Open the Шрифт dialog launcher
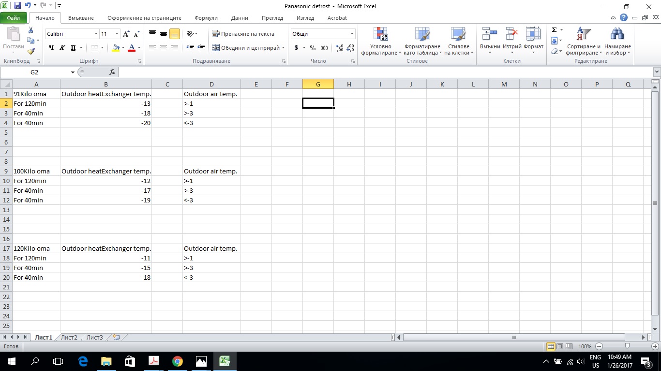The image size is (661, 371). point(139,61)
